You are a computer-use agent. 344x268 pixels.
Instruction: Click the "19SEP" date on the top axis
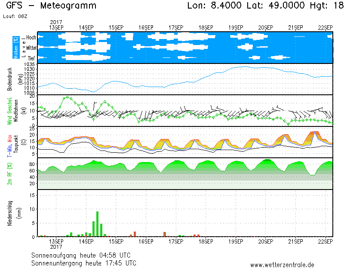pyautogui.click(x=236, y=27)
